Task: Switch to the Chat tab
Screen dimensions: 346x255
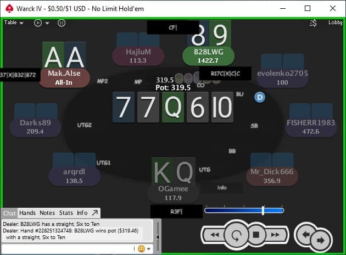Action: (9, 213)
